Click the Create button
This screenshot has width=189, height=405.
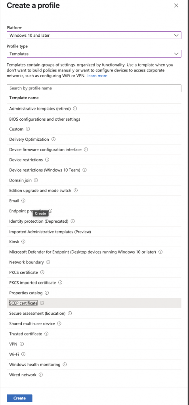point(19,398)
